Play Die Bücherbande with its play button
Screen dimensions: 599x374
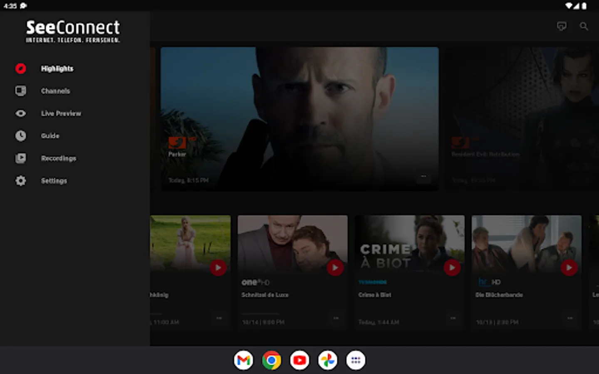coord(569,268)
